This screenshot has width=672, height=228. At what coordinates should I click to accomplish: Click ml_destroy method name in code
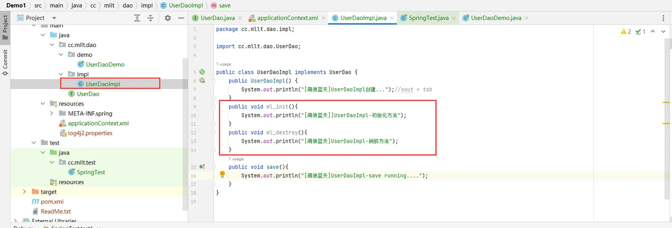coord(283,132)
